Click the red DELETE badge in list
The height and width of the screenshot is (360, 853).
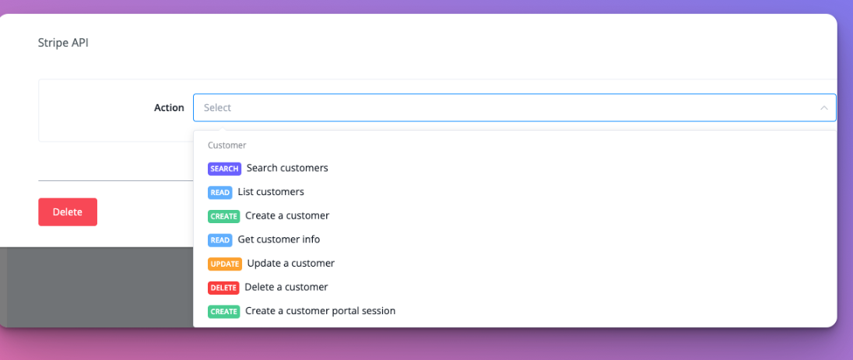point(223,288)
